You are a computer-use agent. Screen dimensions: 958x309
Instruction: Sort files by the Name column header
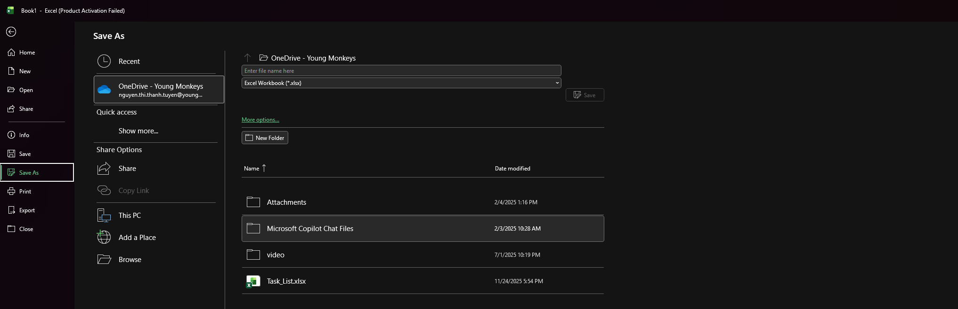coord(252,169)
